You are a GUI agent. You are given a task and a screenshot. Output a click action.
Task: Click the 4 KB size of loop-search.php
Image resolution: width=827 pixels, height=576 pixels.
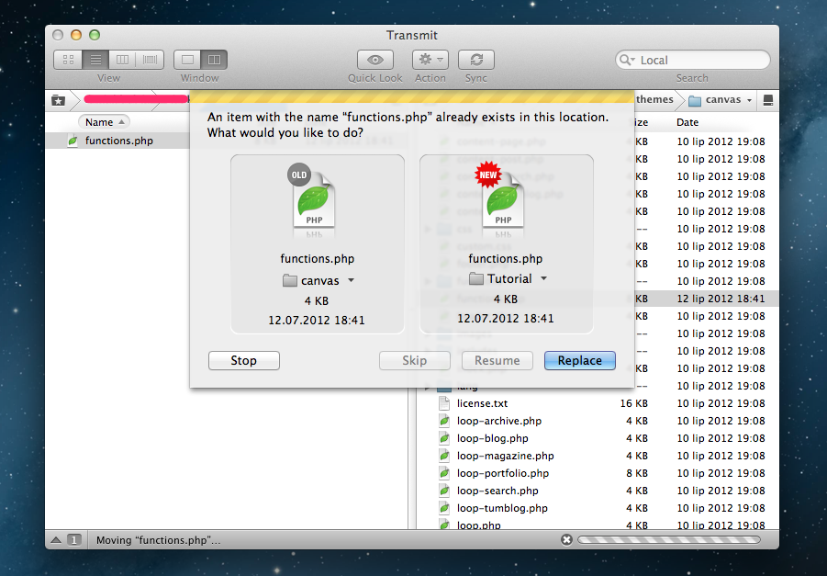coord(637,491)
